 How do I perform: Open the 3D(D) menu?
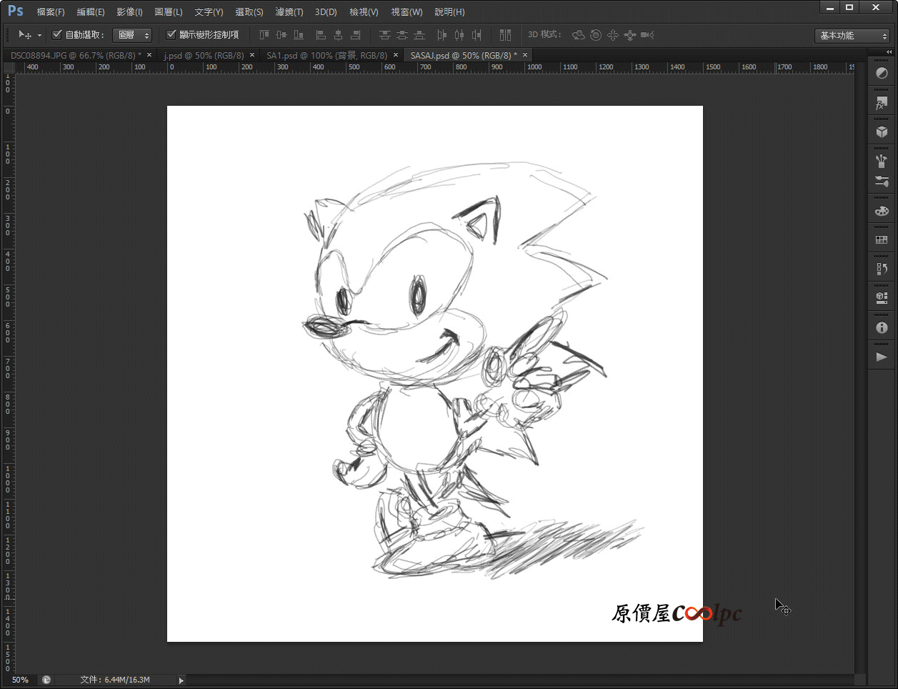pos(326,12)
